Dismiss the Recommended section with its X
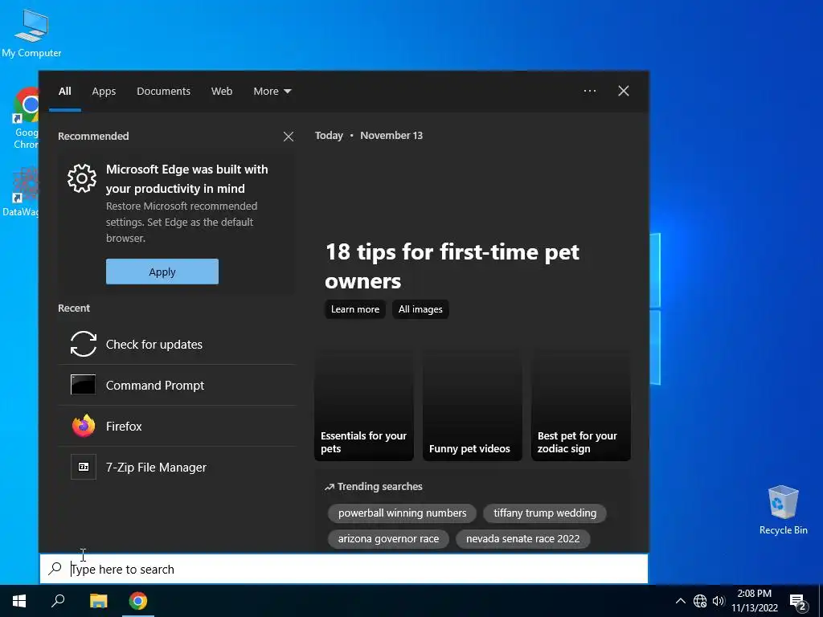The height and width of the screenshot is (617, 823). (x=289, y=137)
